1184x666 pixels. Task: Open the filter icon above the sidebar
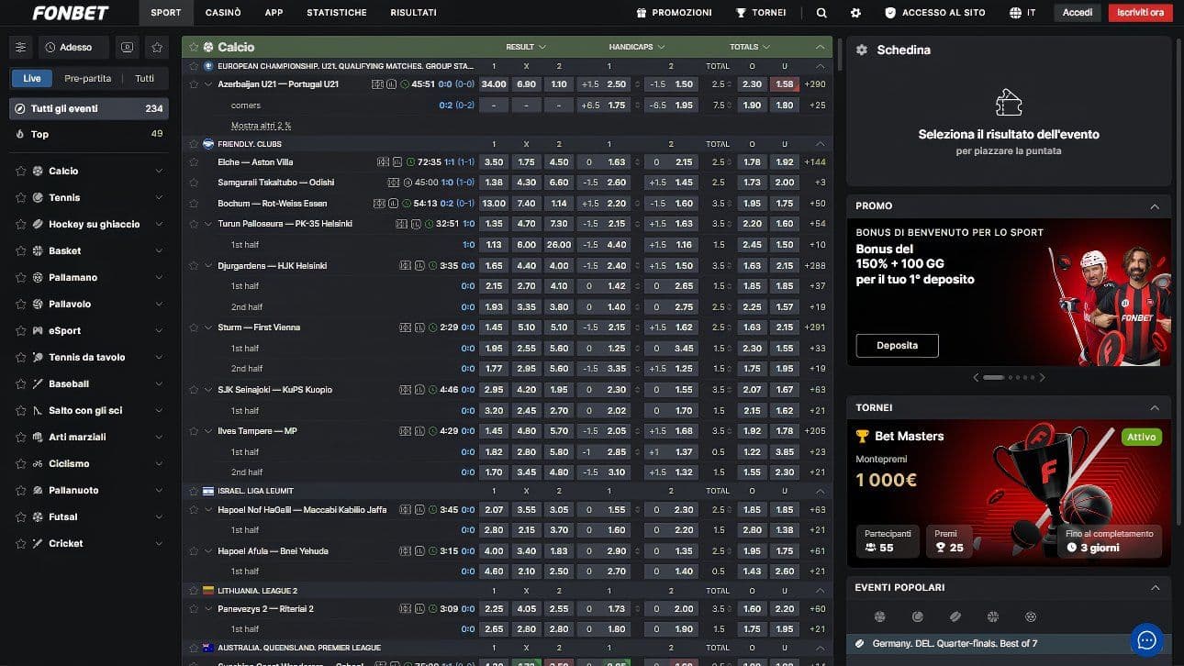(x=20, y=46)
